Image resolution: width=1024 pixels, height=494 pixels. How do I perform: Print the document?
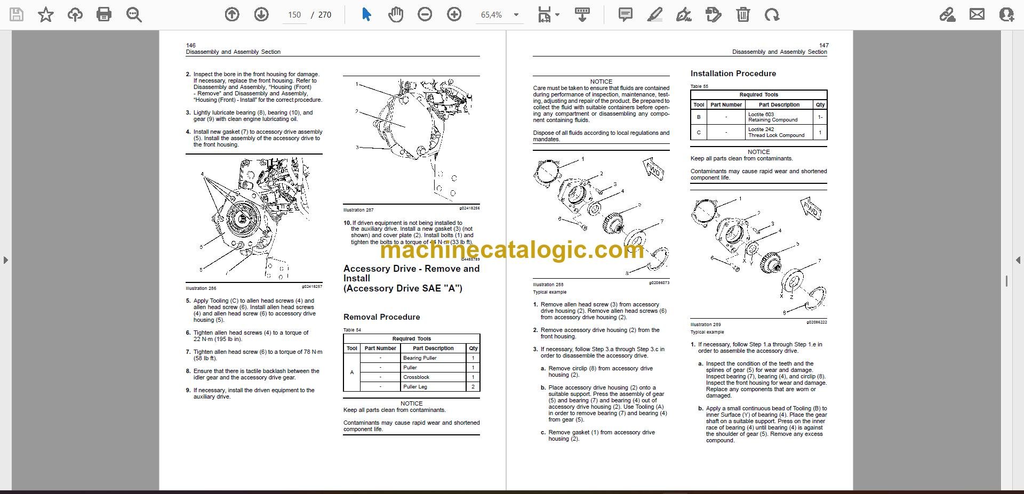click(104, 14)
